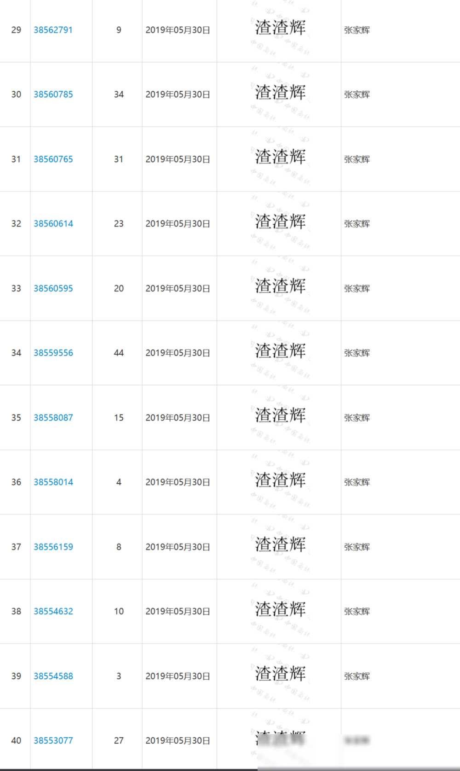View 渣渣辉 trademark image in row 33

[280, 287]
